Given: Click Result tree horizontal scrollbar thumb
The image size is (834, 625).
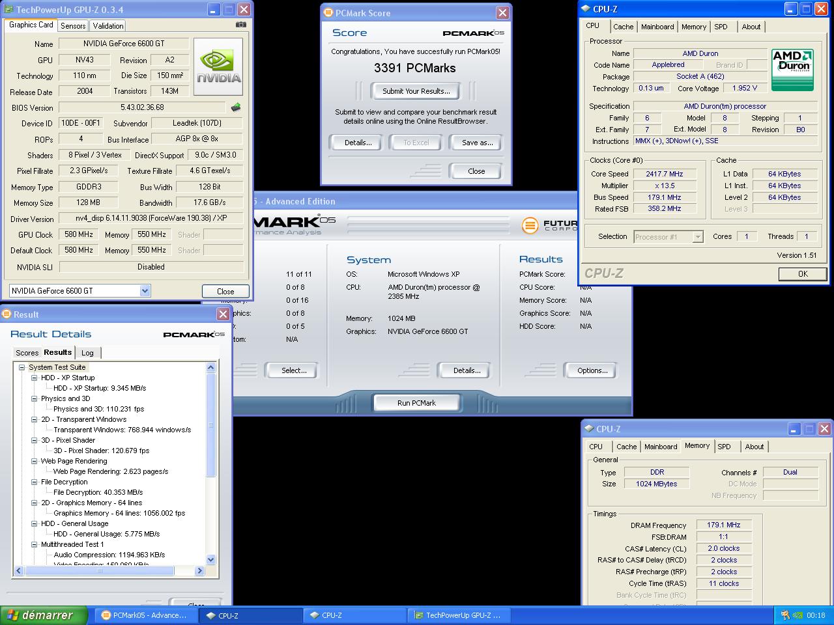Looking at the screenshot, I should pos(100,571).
